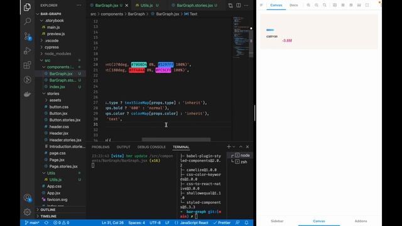The image size is (402, 226).
Task: Open the Search view in activity bar
Action: tap(27, 21)
